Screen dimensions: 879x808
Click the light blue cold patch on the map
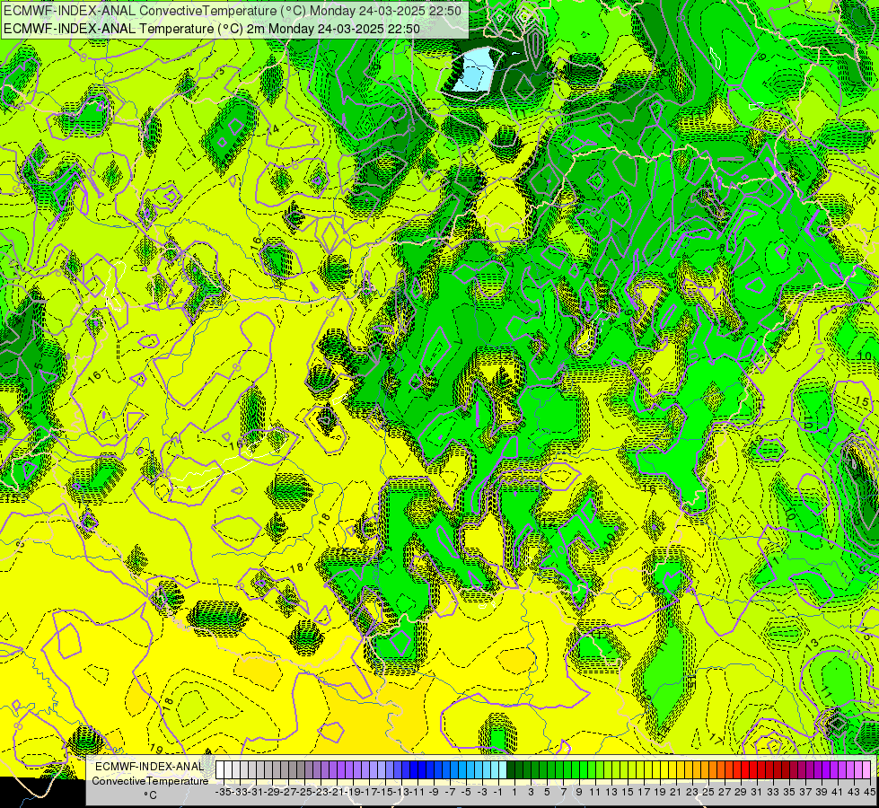[x=477, y=70]
